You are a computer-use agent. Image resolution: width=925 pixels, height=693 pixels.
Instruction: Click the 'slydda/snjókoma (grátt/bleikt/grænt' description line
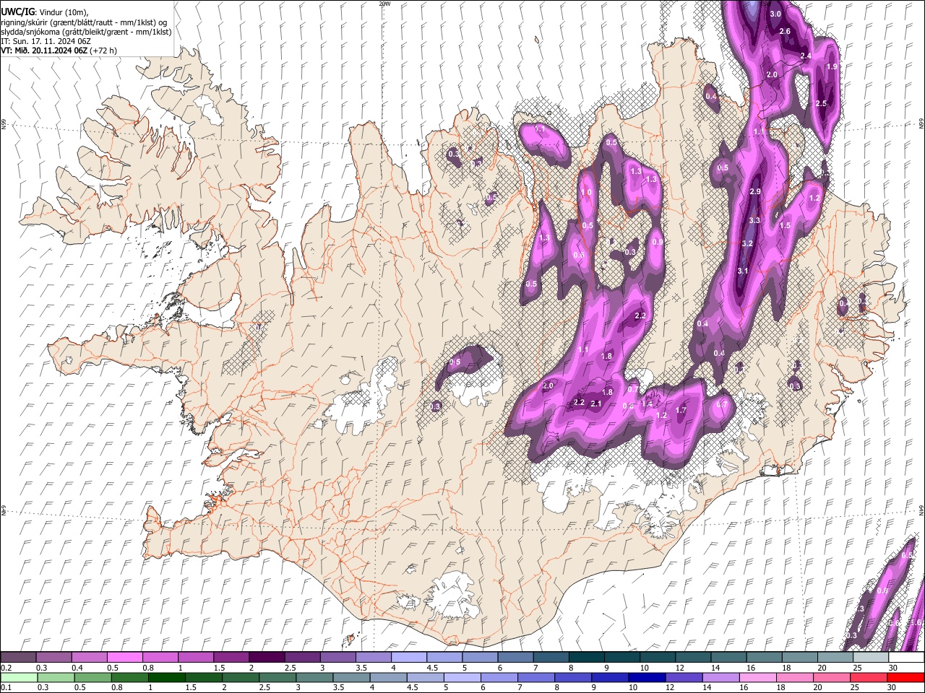pyautogui.click(x=86, y=32)
